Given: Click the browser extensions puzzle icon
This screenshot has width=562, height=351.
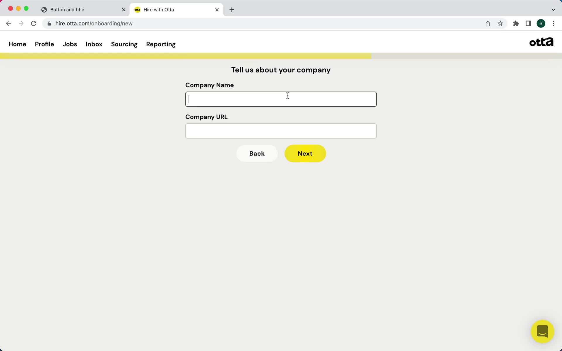Looking at the screenshot, I should [x=516, y=23].
